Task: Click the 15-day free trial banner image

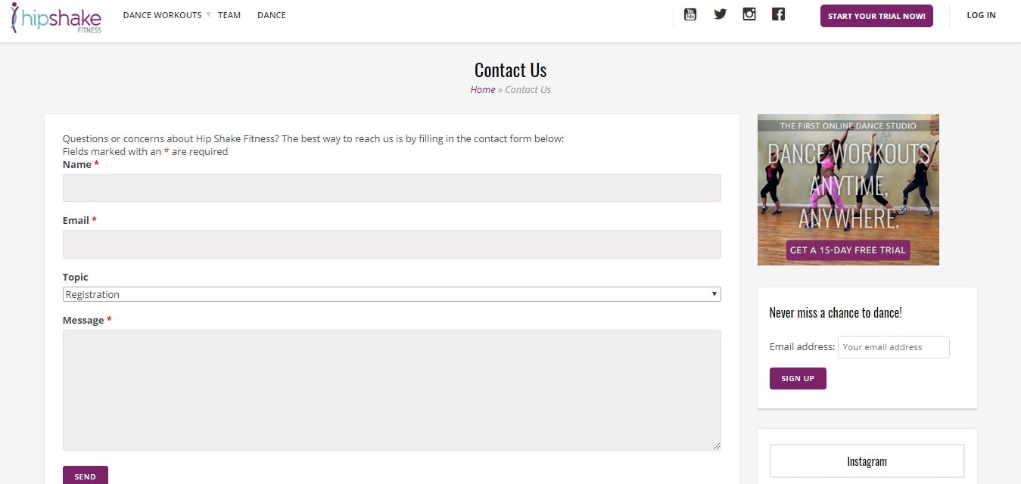Action: pos(848,190)
